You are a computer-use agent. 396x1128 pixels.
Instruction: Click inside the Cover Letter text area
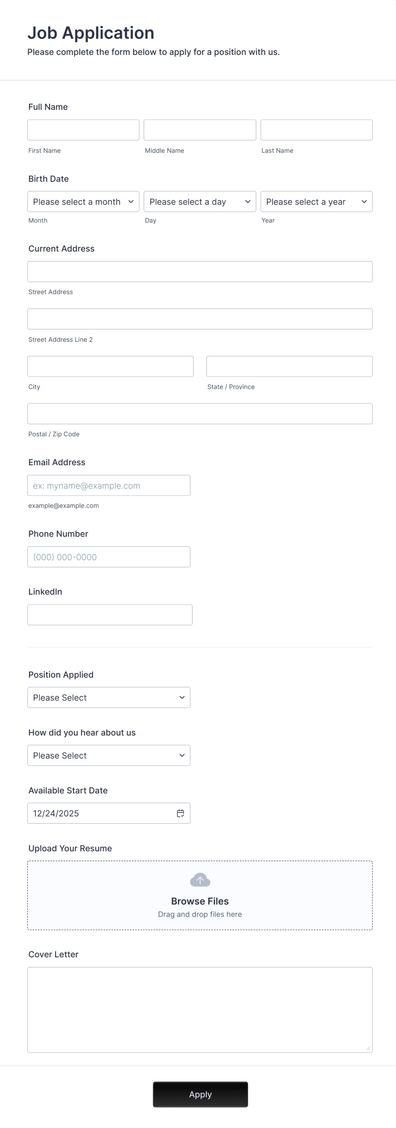point(200,1007)
